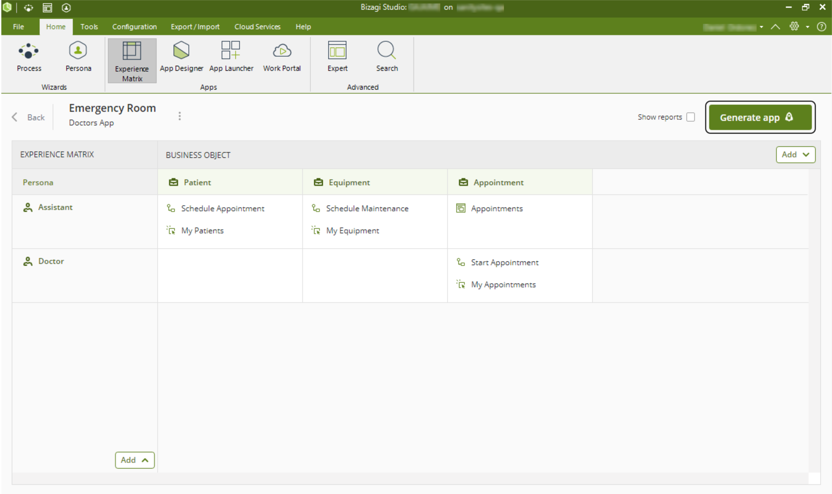
Task: Go Back from the matrix
Action: point(28,117)
